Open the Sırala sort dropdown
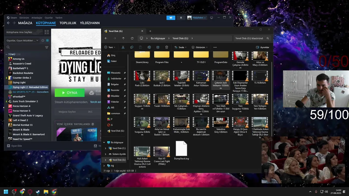The height and width of the screenshot is (196, 349). (x=180, y=47)
